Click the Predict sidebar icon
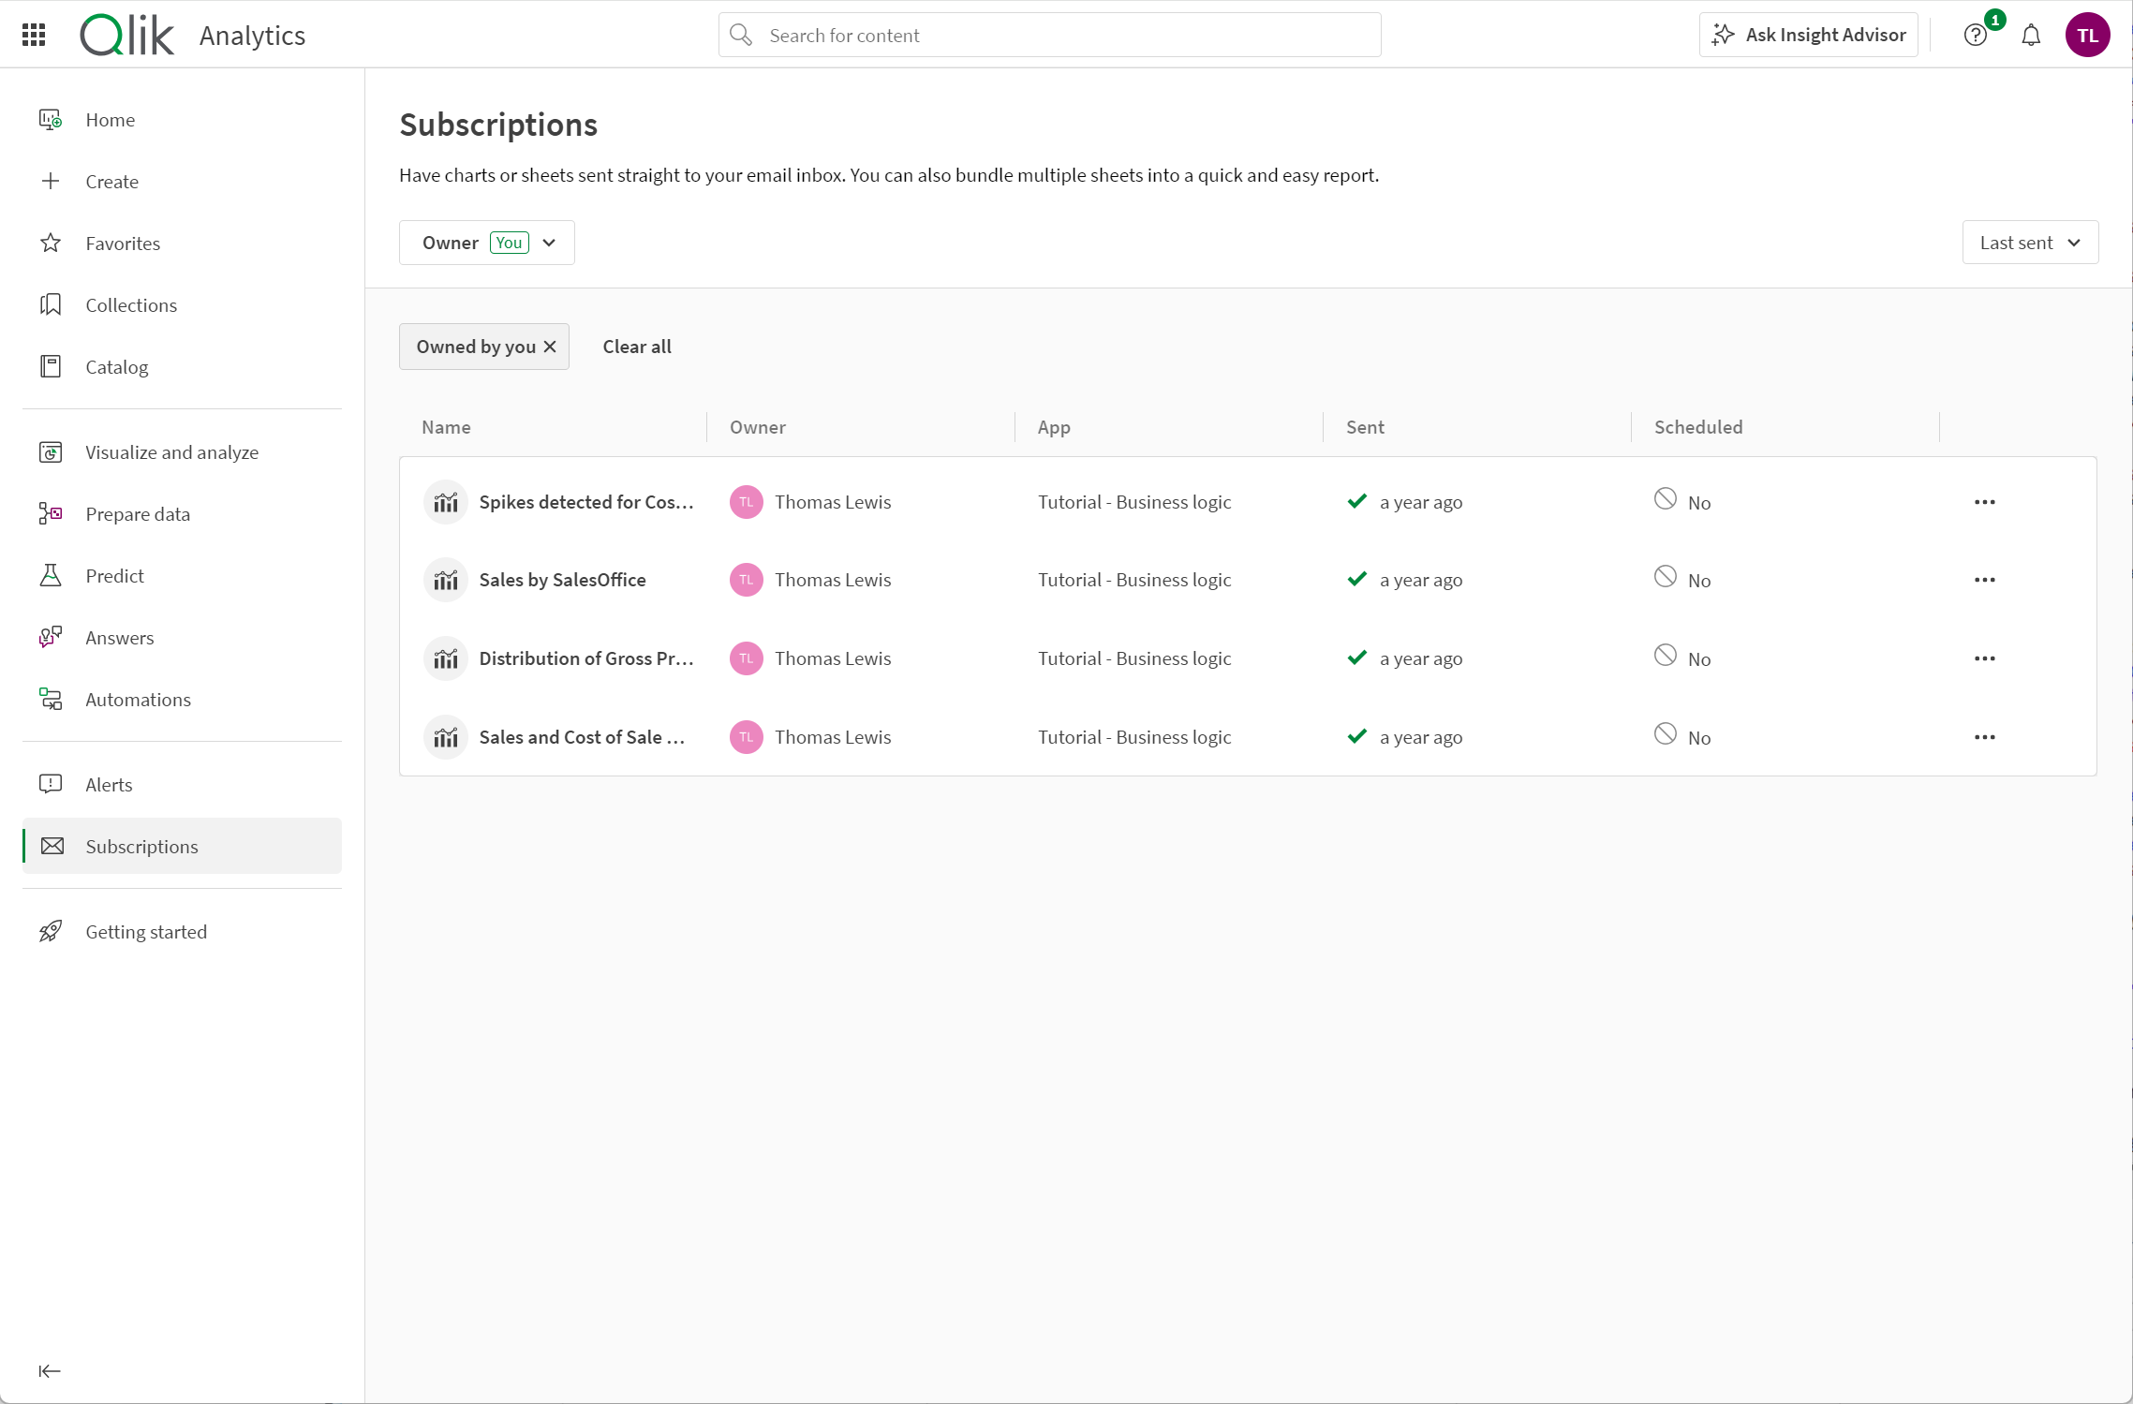This screenshot has height=1404, width=2133. click(x=53, y=575)
